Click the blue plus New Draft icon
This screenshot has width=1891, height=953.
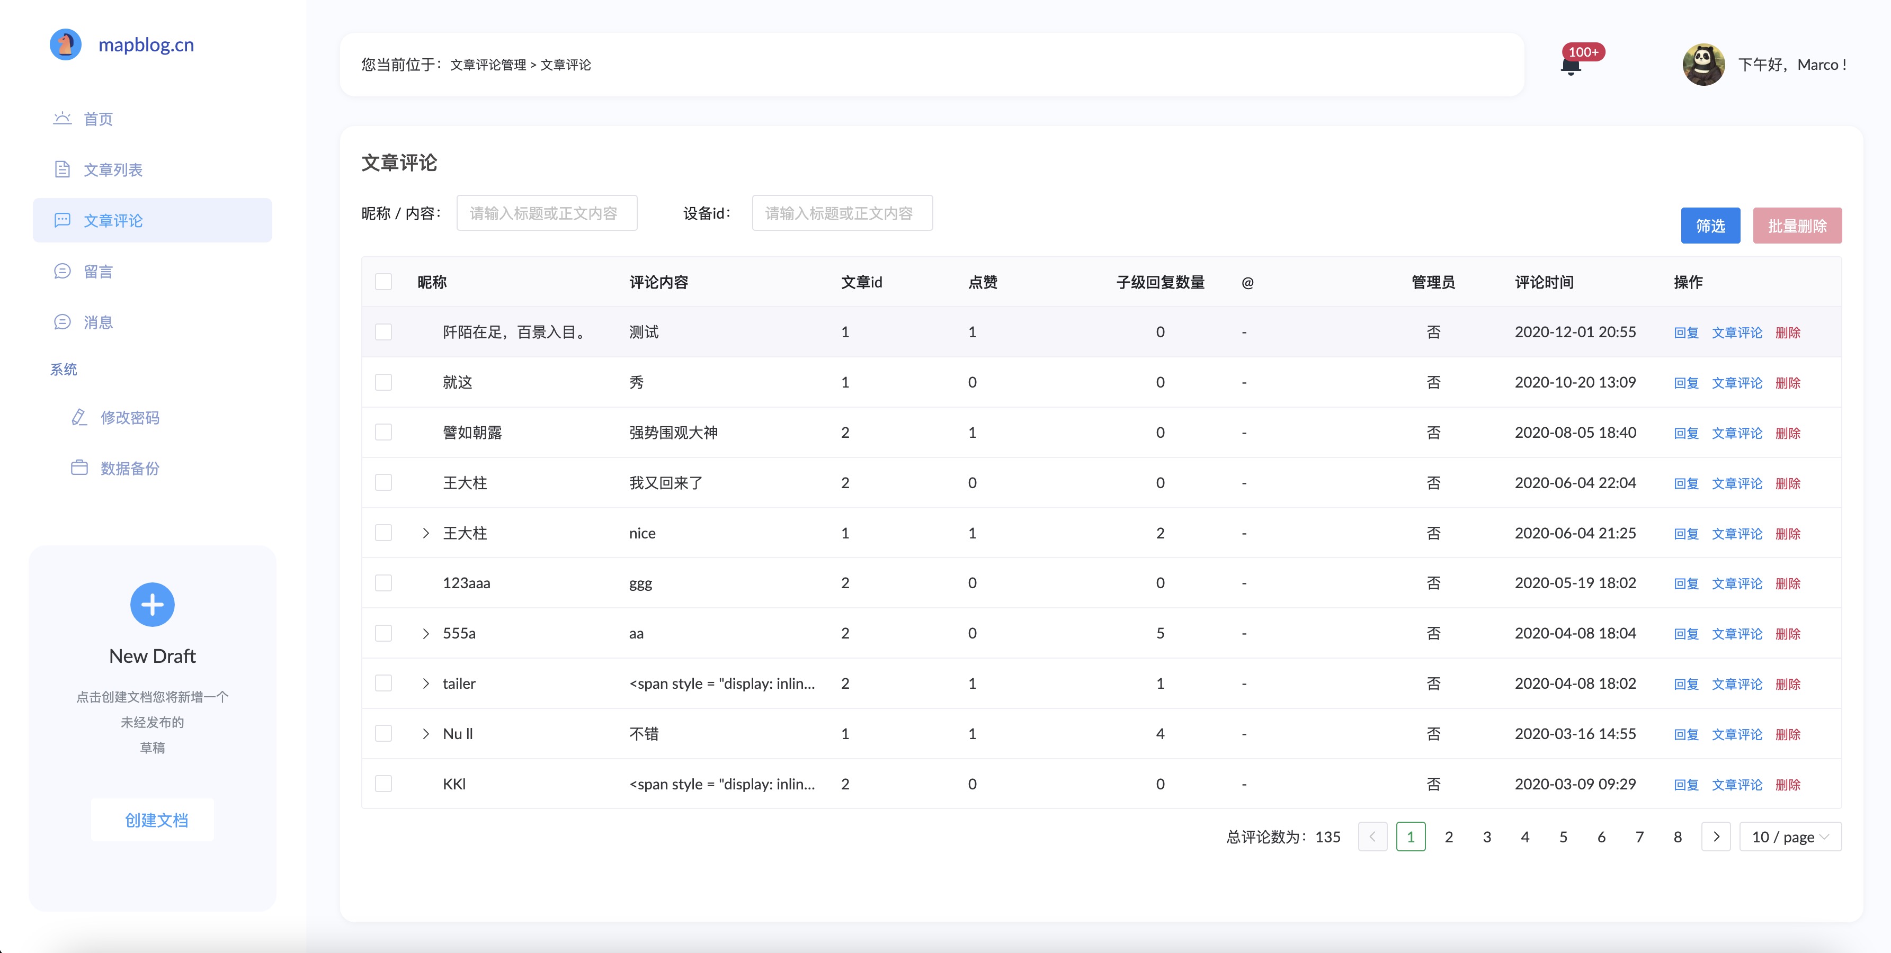(152, 605)
